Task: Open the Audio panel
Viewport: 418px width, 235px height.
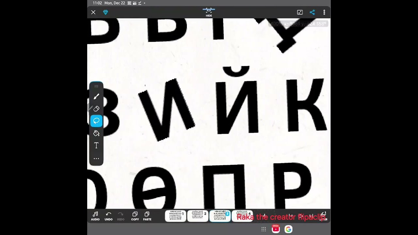Action: click(95, 216)
